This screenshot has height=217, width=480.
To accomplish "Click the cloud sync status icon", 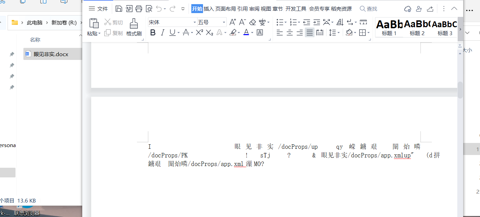I will tap(408, 9).
